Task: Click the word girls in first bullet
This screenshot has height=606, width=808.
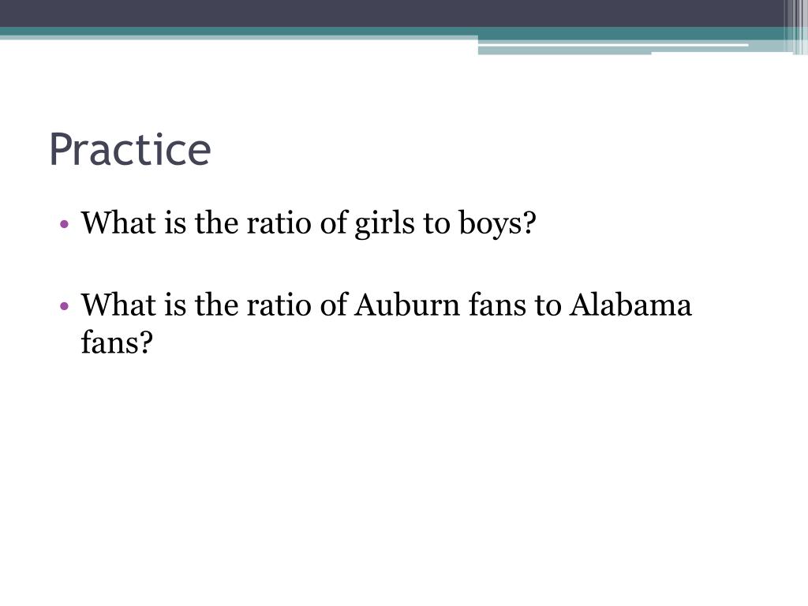Action: click(384, 225)
